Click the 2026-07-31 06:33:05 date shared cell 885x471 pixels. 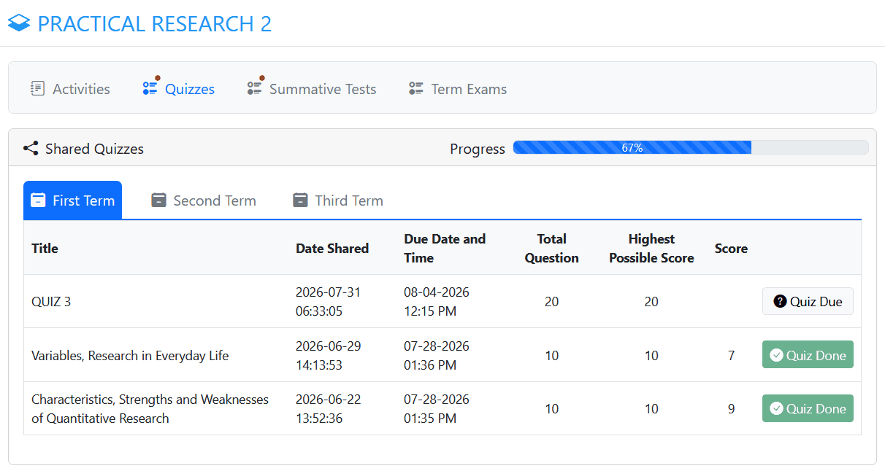(x=328, y=302)
